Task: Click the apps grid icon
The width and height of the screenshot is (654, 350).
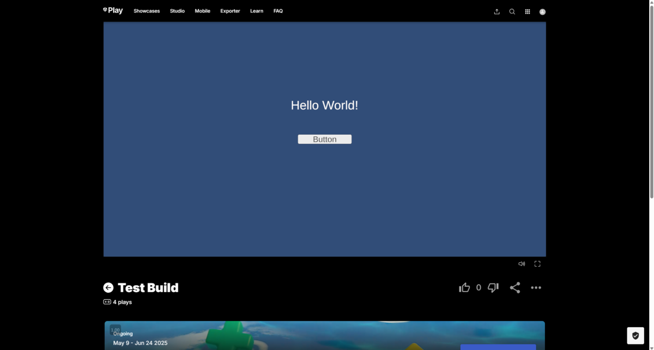Action: [527, 11]
